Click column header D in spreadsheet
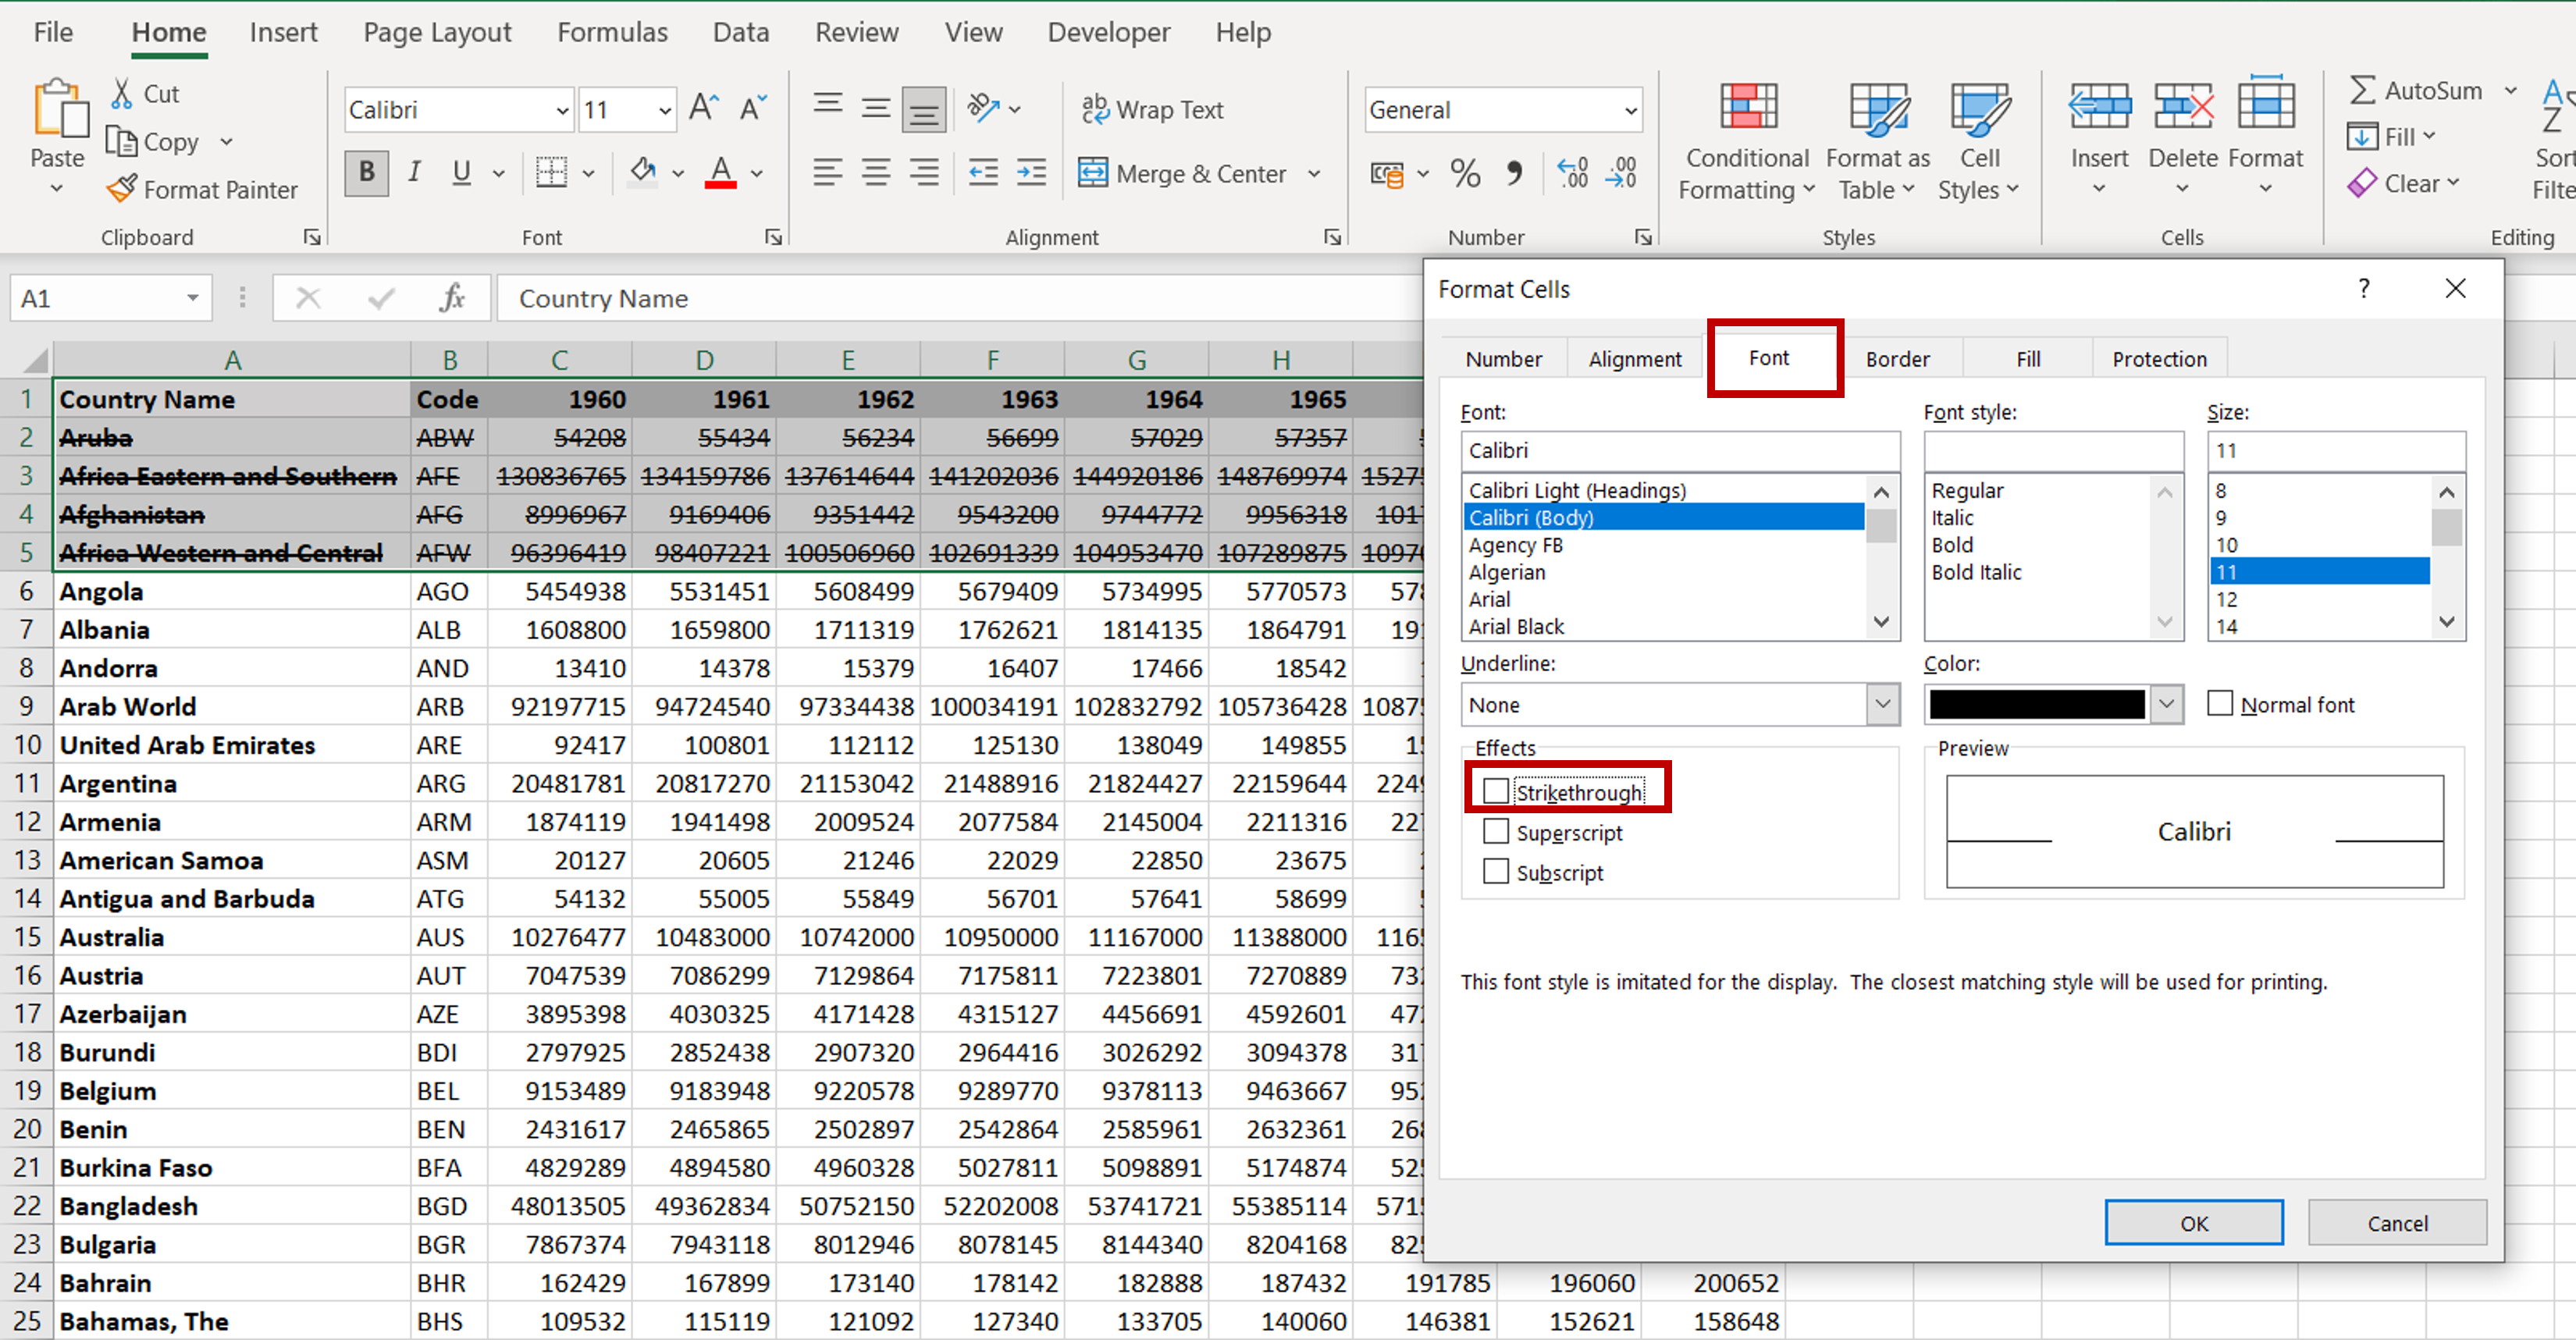Viewport: 2576px width, 1340px height. click(x=704, y=360)
